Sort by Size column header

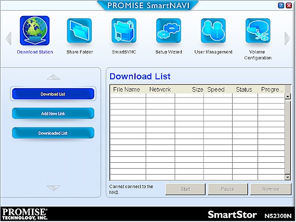[189, 89]
